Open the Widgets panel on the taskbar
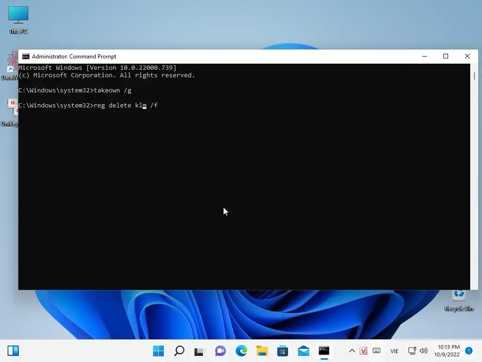The width and height of the screenshot is (482, 362). (x=13, y=351)
